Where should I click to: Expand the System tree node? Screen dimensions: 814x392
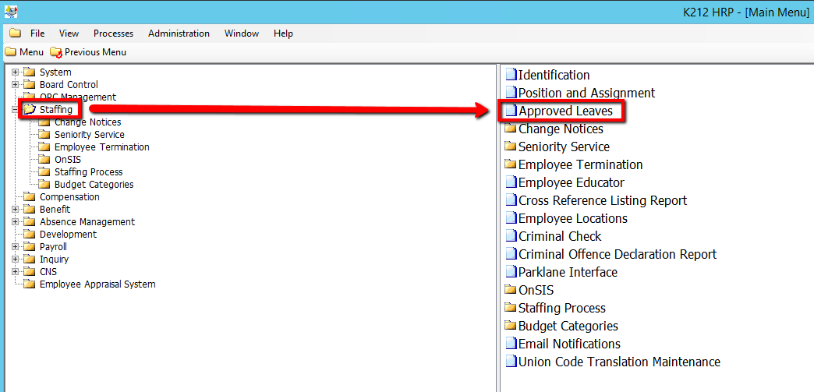pos(15,72)
